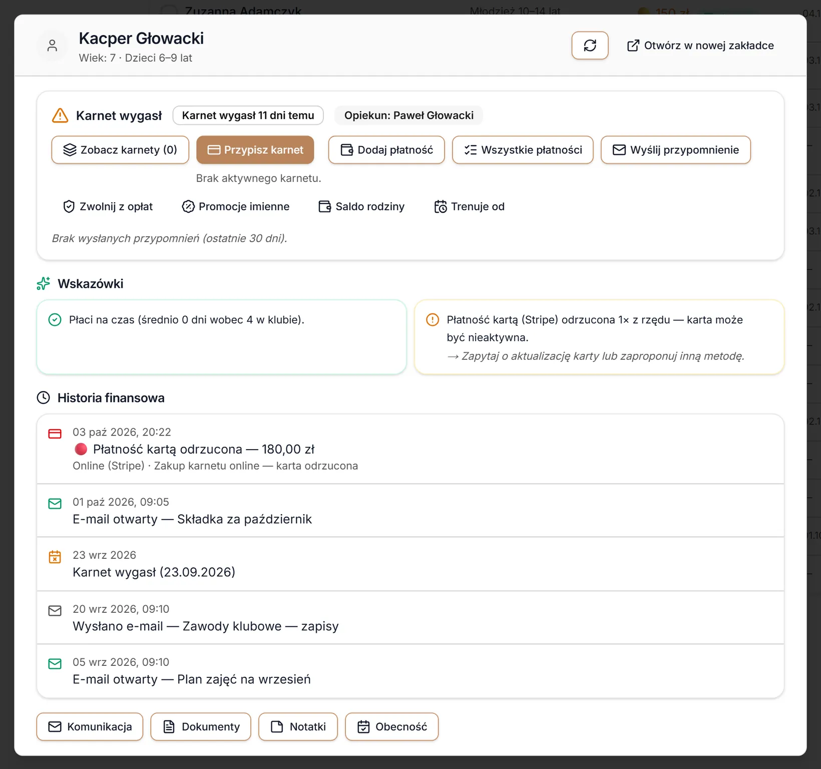This screenshot has width=821, height=769.
Task: Click the orange warning triangle icon
Action: click(60, 116)
